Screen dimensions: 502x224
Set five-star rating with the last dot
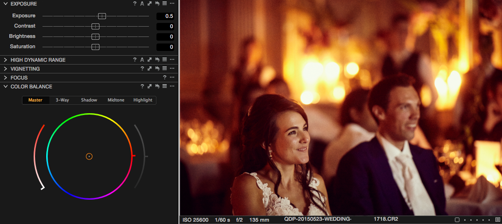[489, 220]
